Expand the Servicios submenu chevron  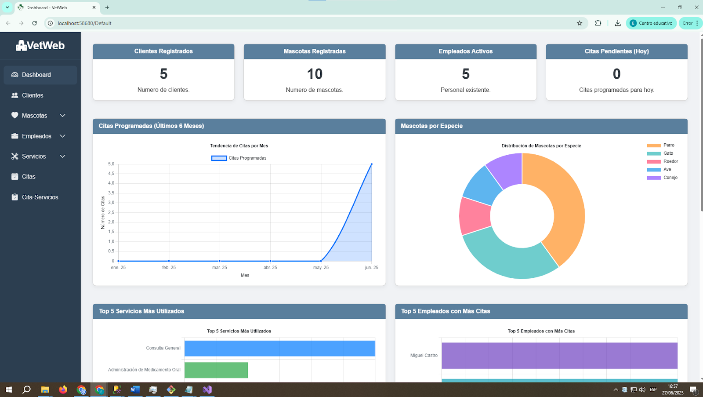[62, 157]
